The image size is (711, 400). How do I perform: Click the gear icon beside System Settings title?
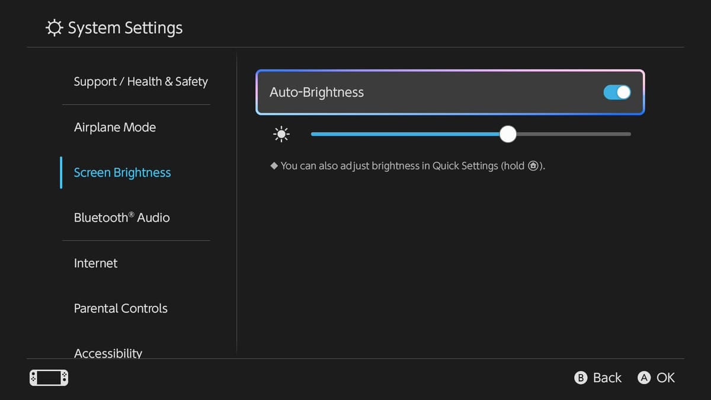[x=53, y=27]
